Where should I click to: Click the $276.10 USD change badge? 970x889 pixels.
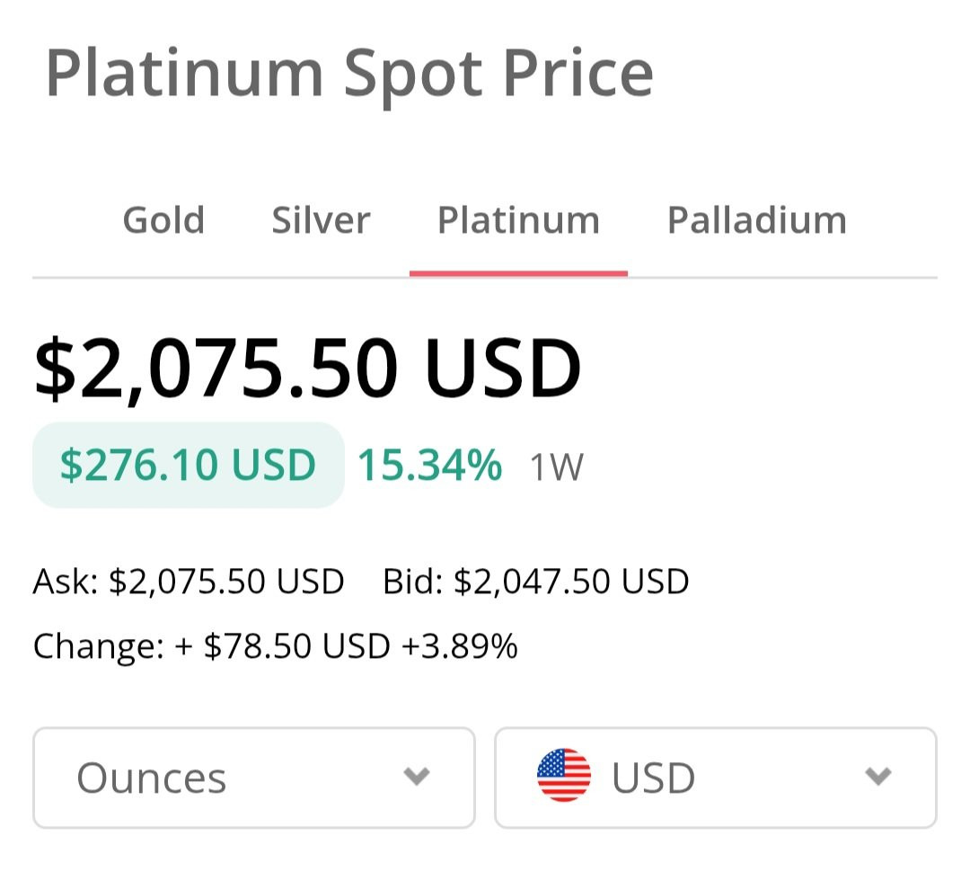point(188,466)
